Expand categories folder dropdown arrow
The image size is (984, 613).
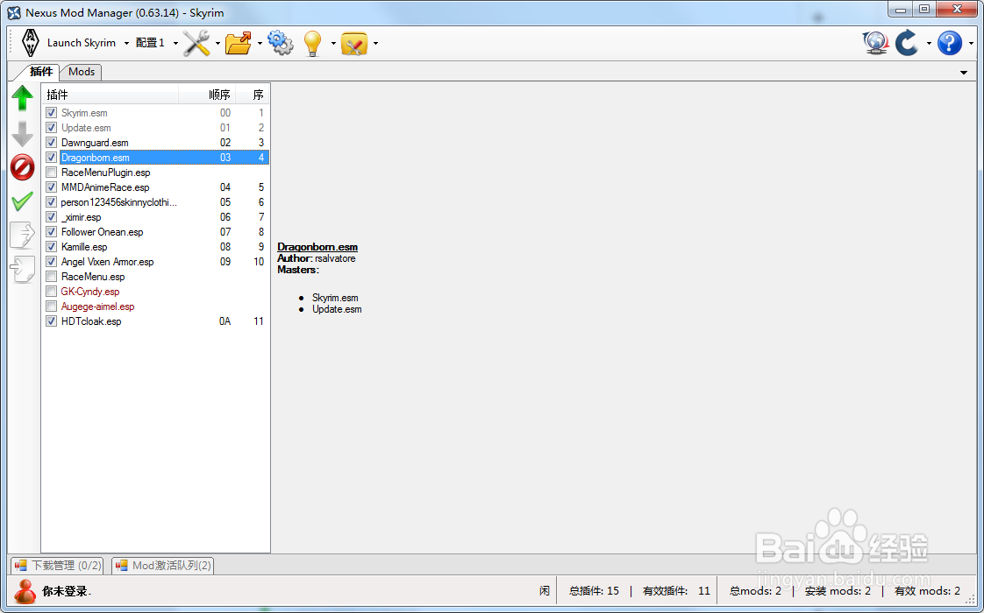click(375, 43)
